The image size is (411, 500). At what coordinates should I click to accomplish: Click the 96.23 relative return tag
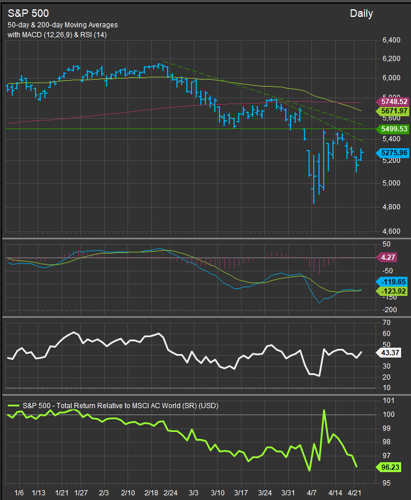point(389,467)
